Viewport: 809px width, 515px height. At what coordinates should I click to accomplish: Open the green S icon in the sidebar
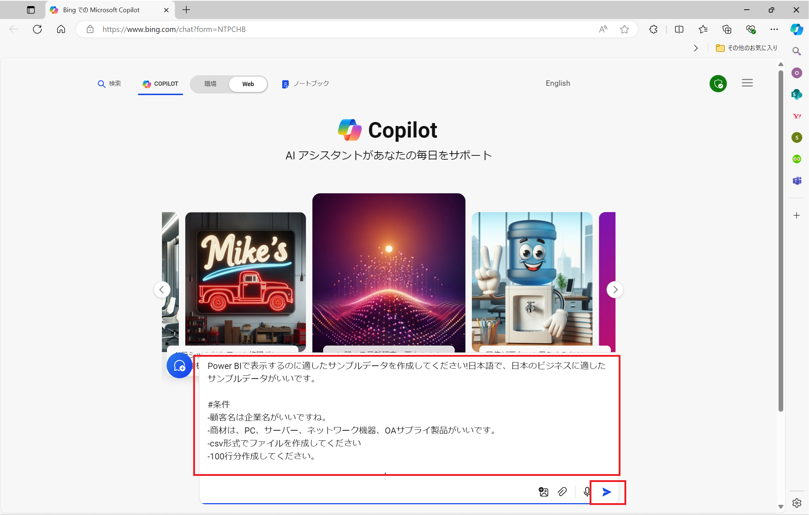pos(797,137)
